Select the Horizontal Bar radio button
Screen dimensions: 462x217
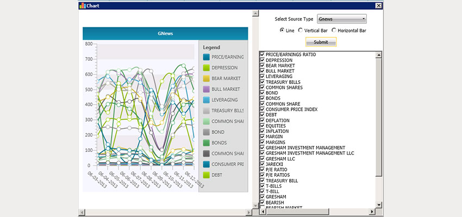click(334, 30)
